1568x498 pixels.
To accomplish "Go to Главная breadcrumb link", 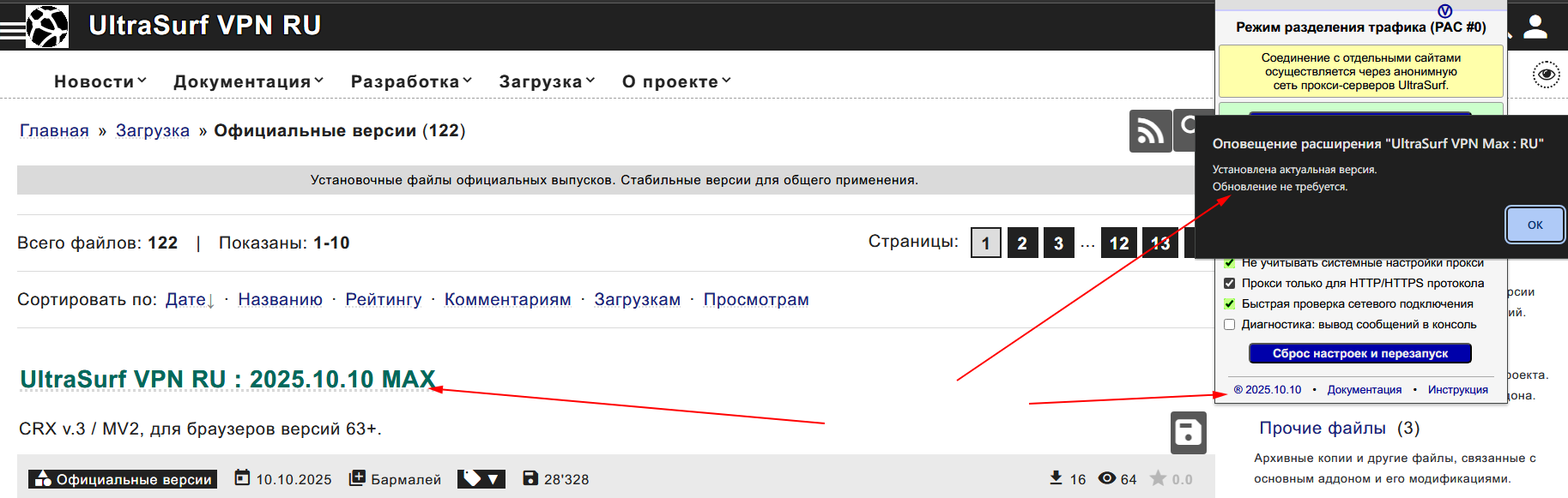I will coord(54,130).
